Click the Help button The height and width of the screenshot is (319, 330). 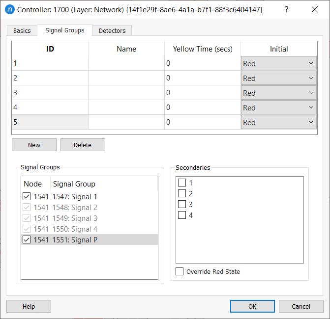click(x=29, y=306)
